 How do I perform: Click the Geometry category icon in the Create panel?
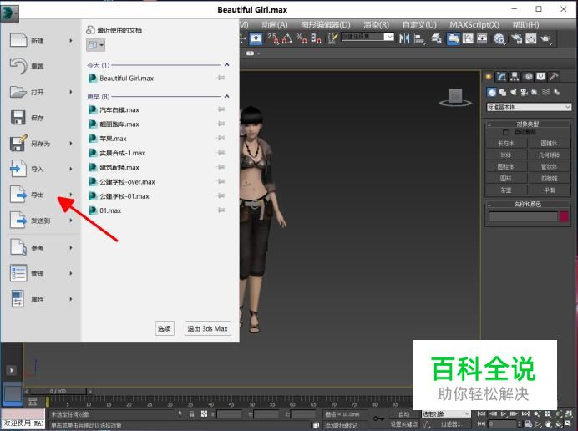pos(492,92)
